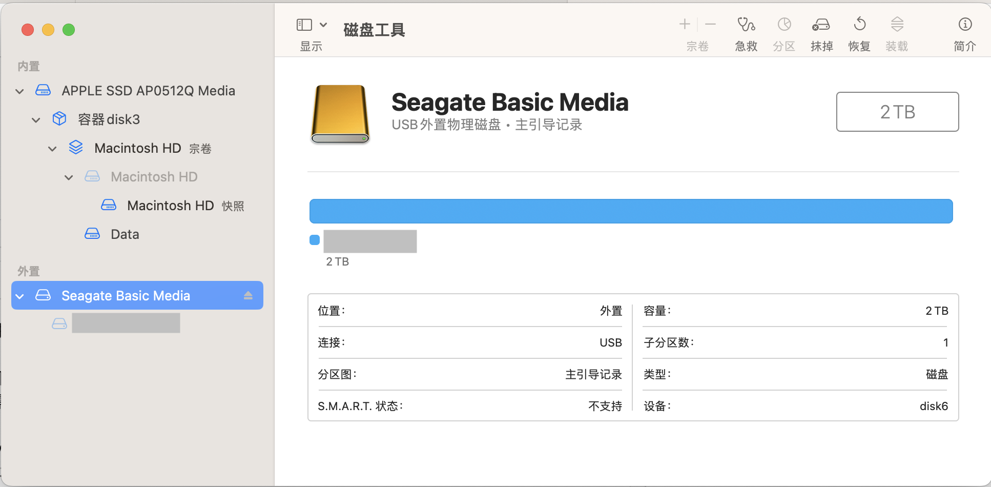Viewport: 991px width, 487px height.
Task: Click the 2 TB capacity button
Action: pos(897,112)
